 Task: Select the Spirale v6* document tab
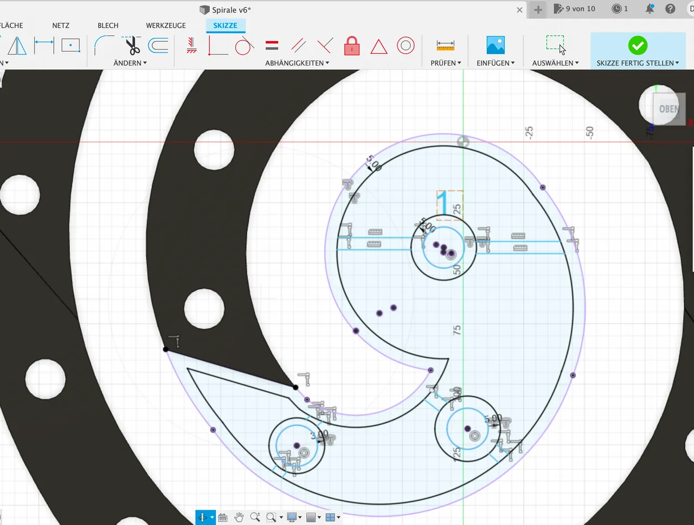point(226,10)
